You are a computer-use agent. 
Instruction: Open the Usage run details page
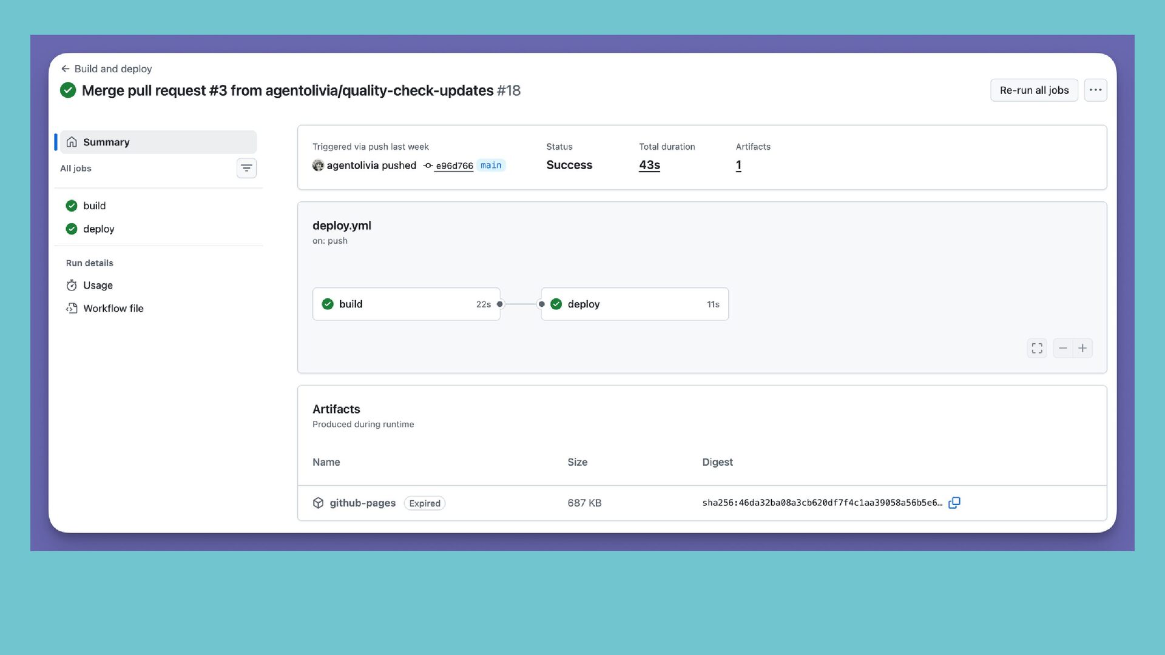[x=98, y=285]
